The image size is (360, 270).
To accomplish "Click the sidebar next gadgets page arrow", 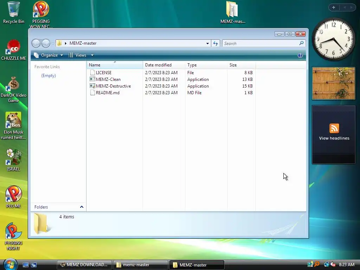I will tap(351, 7).
